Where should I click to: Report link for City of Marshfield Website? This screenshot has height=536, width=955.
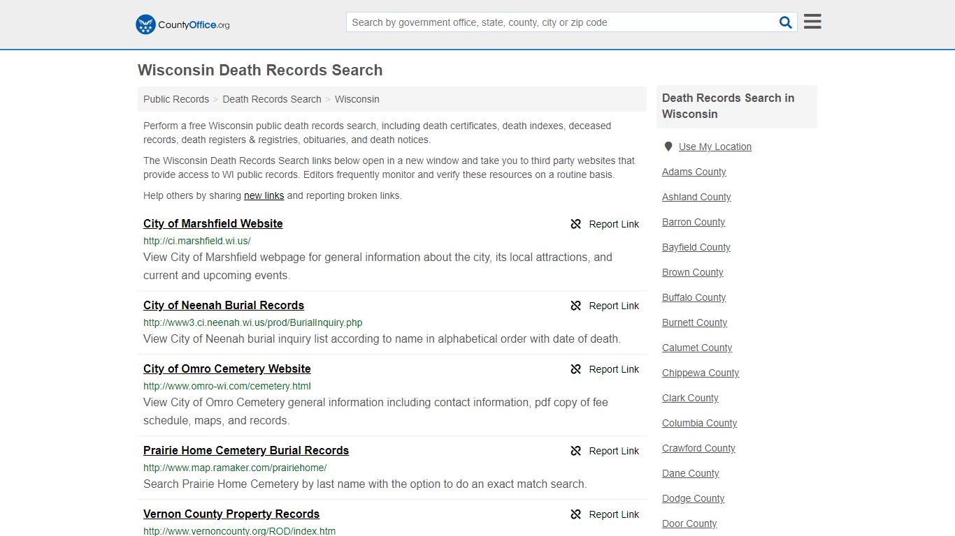614,224
